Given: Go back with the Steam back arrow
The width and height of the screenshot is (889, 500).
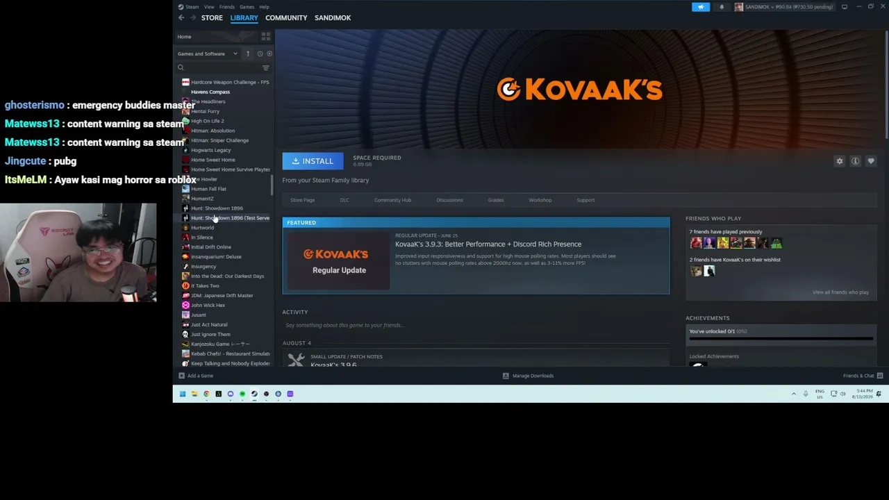Looking at the screenshot, I should click(181, 17).
